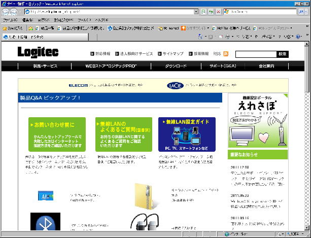
Task: Click the 採用情報 header link
Action: tap(199, 54)
